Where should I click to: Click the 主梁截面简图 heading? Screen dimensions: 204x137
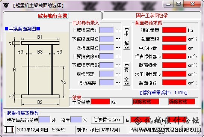23,29
